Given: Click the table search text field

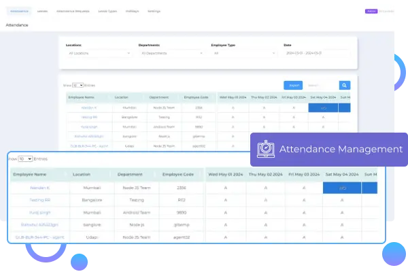Looking at the screenshot, I should [320, 85].
